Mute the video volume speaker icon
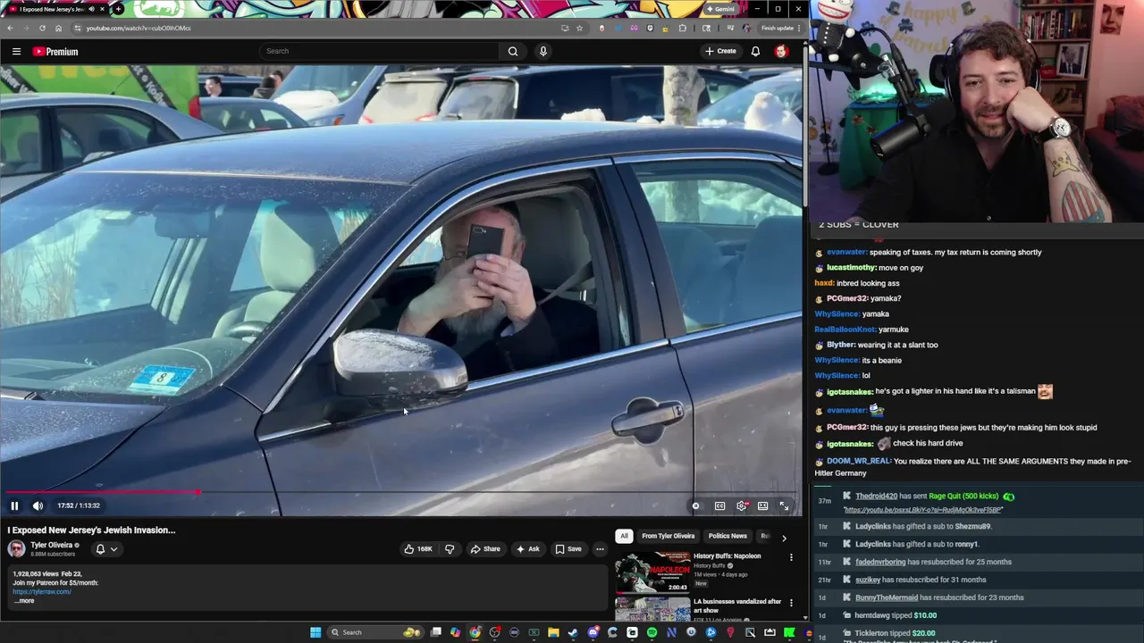The image size is (1144, 643). click(38, 505)
